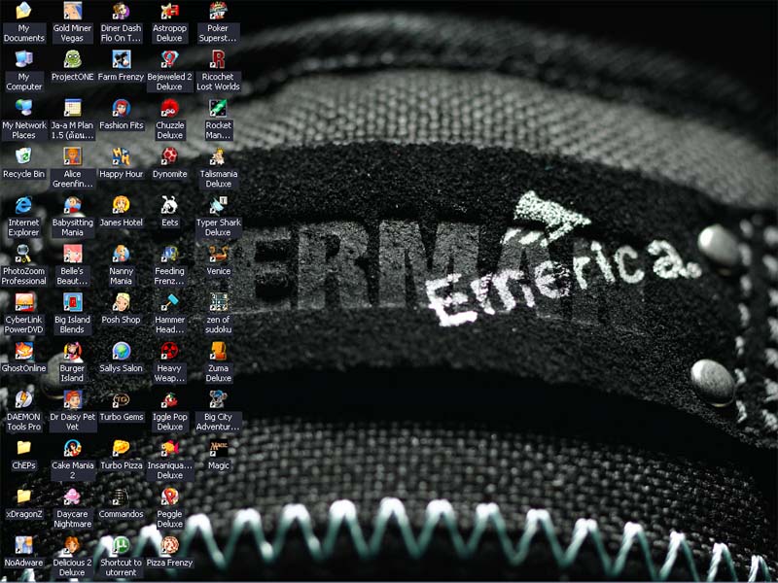The width and height of the screenshot is (778, 583).
Task: Select the Recycle Bin icon
Action: 23,156
